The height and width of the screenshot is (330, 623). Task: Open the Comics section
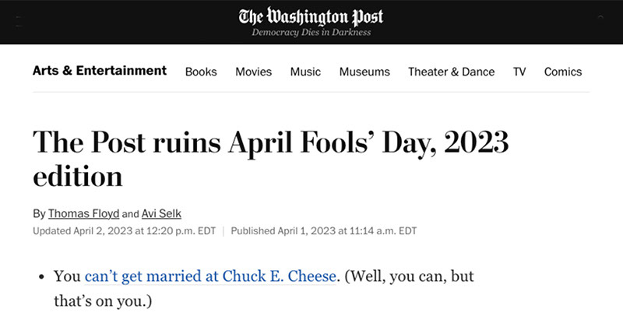pos(563,72)
